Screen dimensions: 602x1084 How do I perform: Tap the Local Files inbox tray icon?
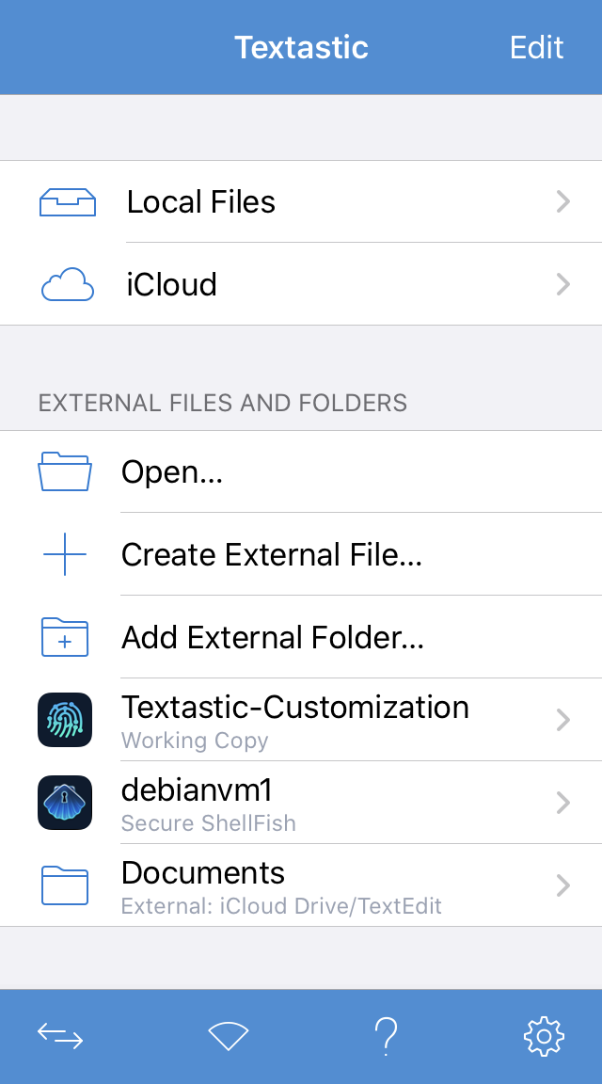pyautogui.click(x=67, y=202)
